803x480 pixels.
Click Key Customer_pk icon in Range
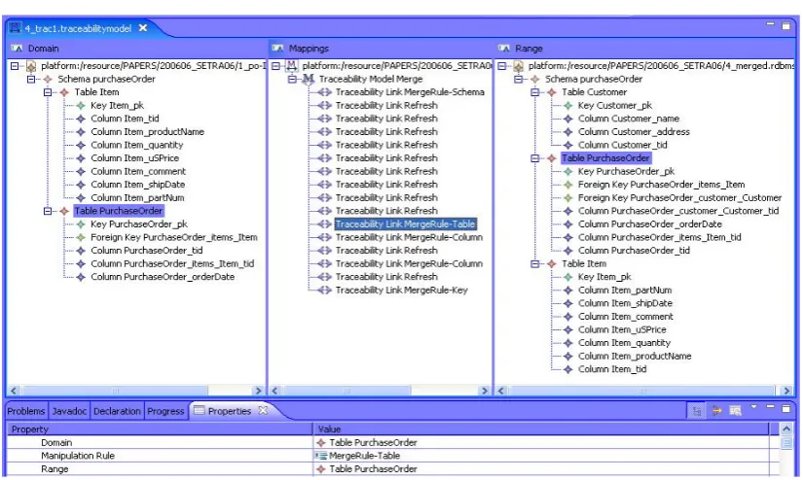[x=568, y=106]
